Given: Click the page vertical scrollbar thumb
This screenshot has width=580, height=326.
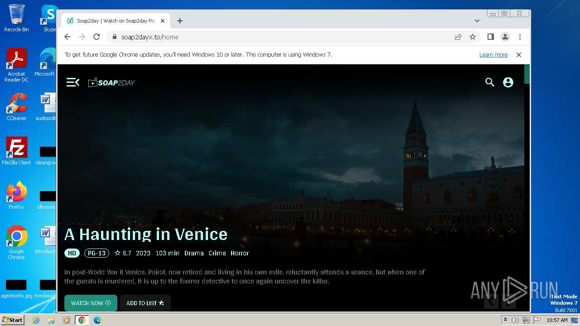Looking at the screenshot, I should point(527,74).
